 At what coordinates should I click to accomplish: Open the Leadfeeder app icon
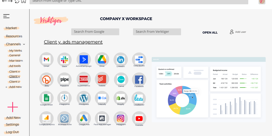[139, 99]
